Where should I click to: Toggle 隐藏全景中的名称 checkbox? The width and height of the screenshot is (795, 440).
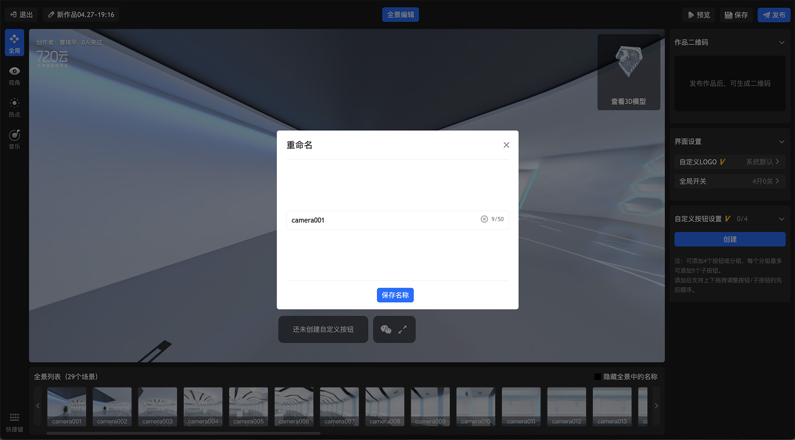point(597,376)
